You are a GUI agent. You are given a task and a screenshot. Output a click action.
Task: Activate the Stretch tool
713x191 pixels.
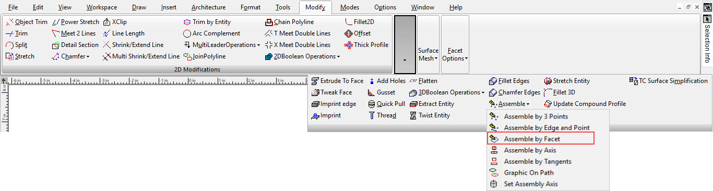(x=20, y=56)
